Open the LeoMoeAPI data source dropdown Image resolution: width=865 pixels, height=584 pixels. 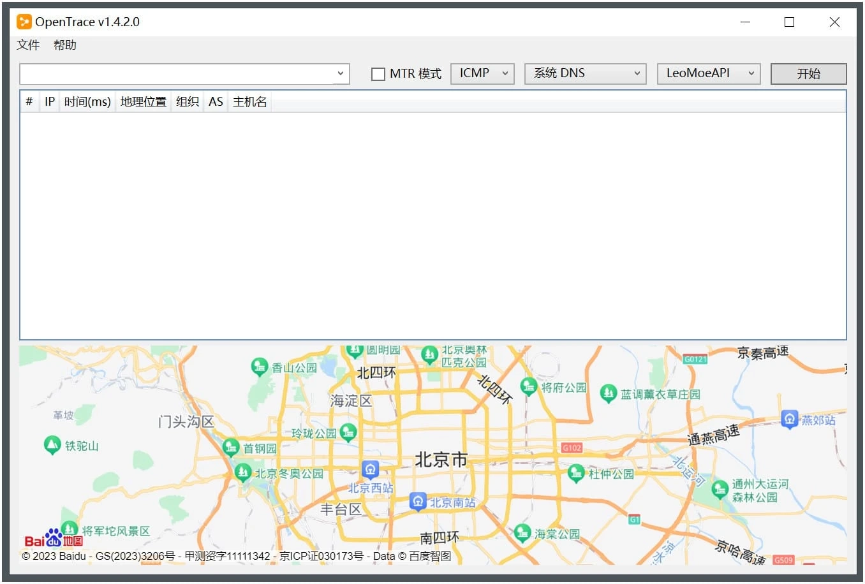(x=709, y=73)
